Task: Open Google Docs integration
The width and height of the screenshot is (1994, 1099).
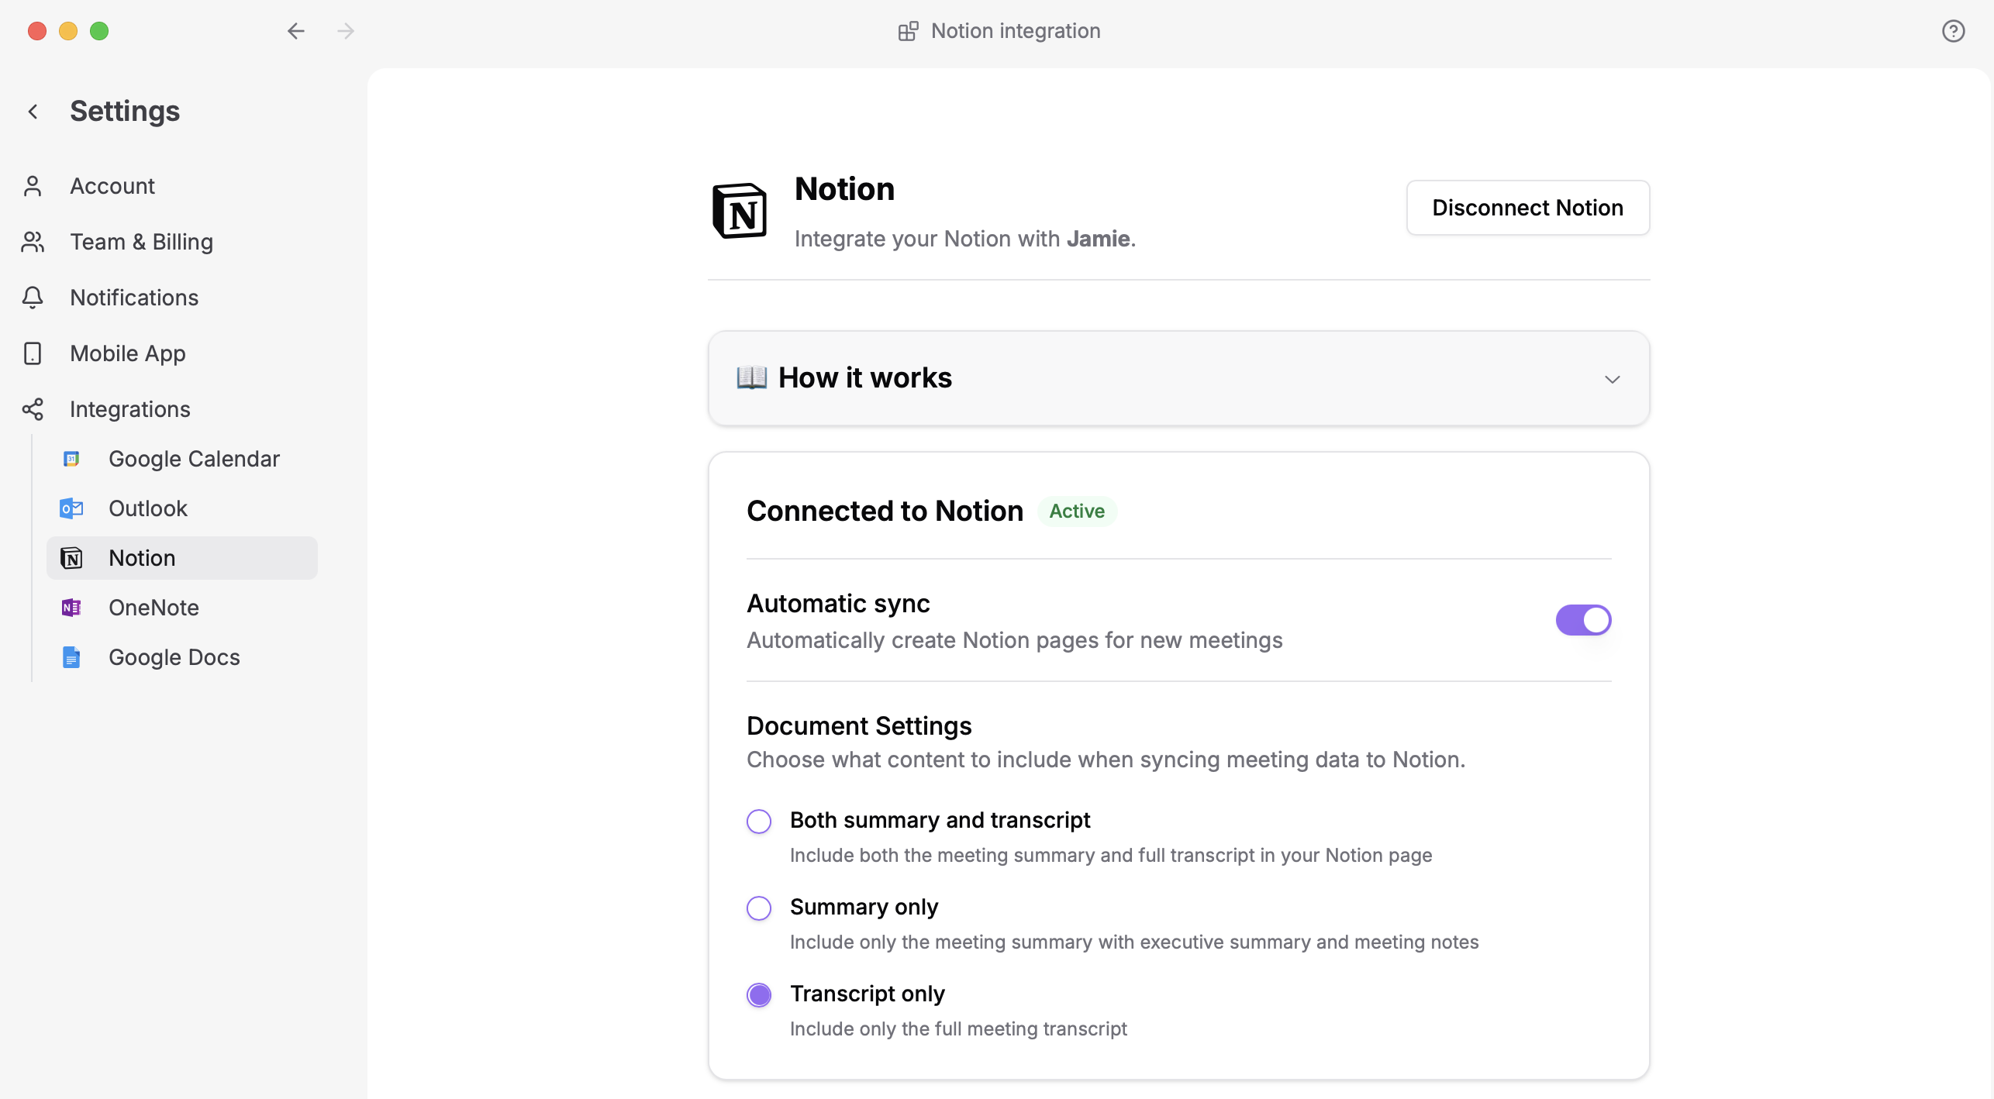Action: [x=182, y=657]
